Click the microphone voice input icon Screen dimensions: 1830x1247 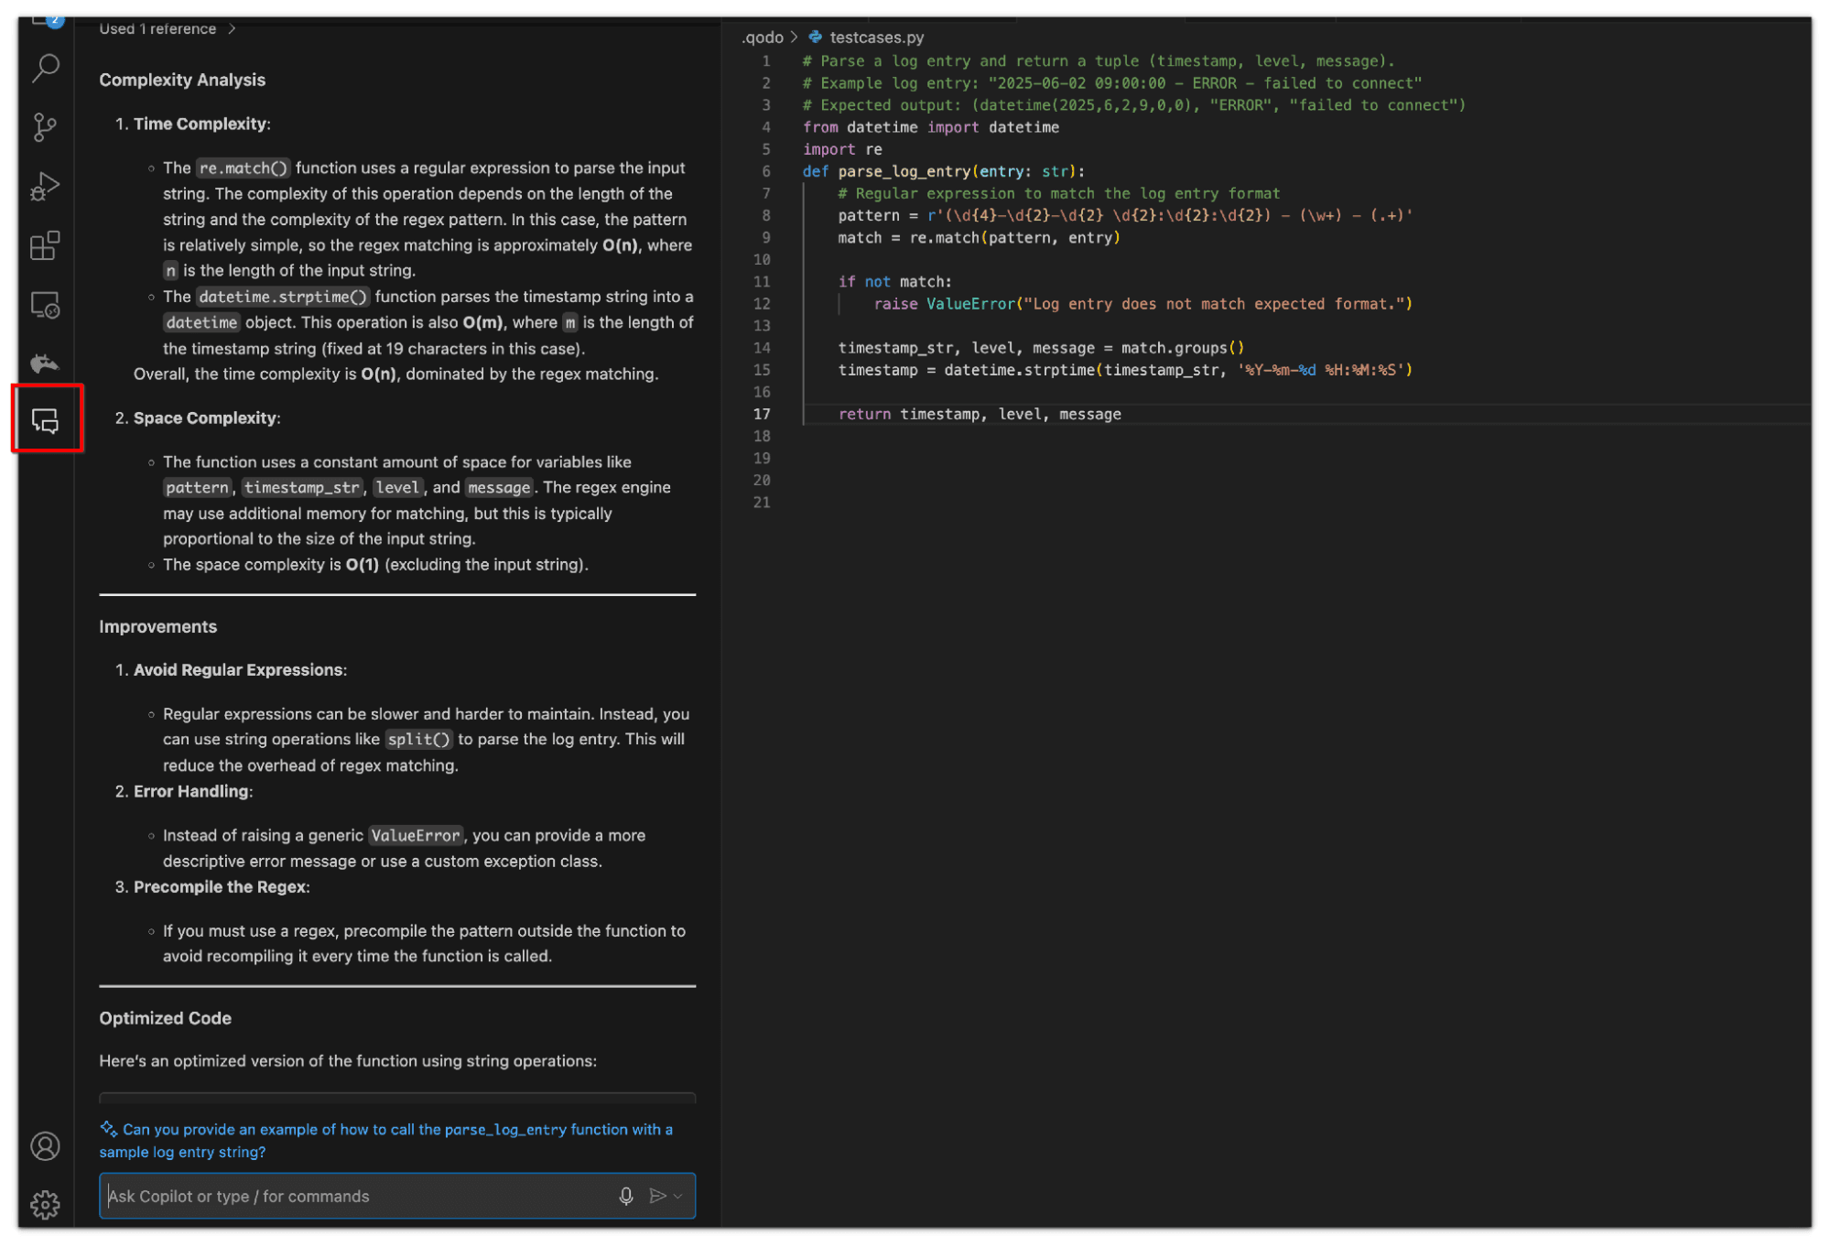tap(626, 1196)
